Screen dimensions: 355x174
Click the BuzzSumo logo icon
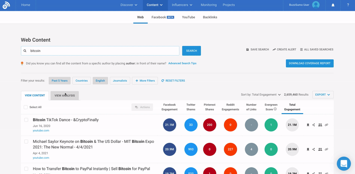click(6, 5)
